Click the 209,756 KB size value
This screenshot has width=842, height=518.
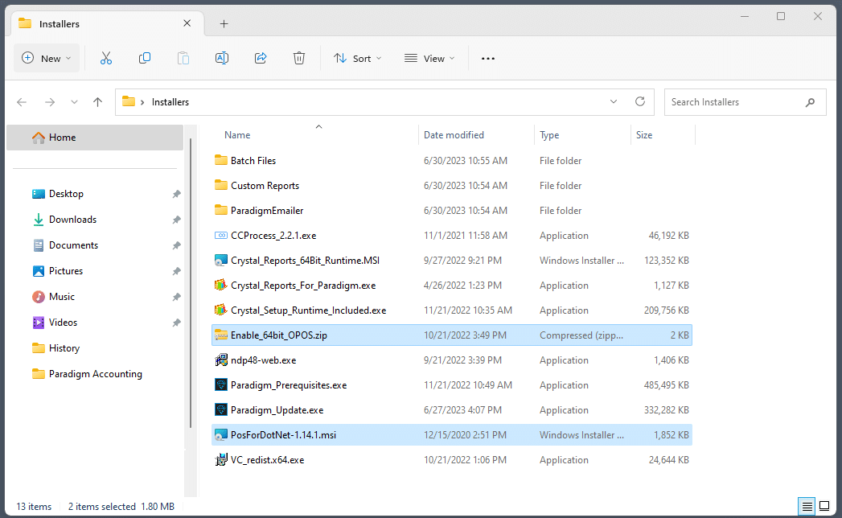(x=667, y=310)
